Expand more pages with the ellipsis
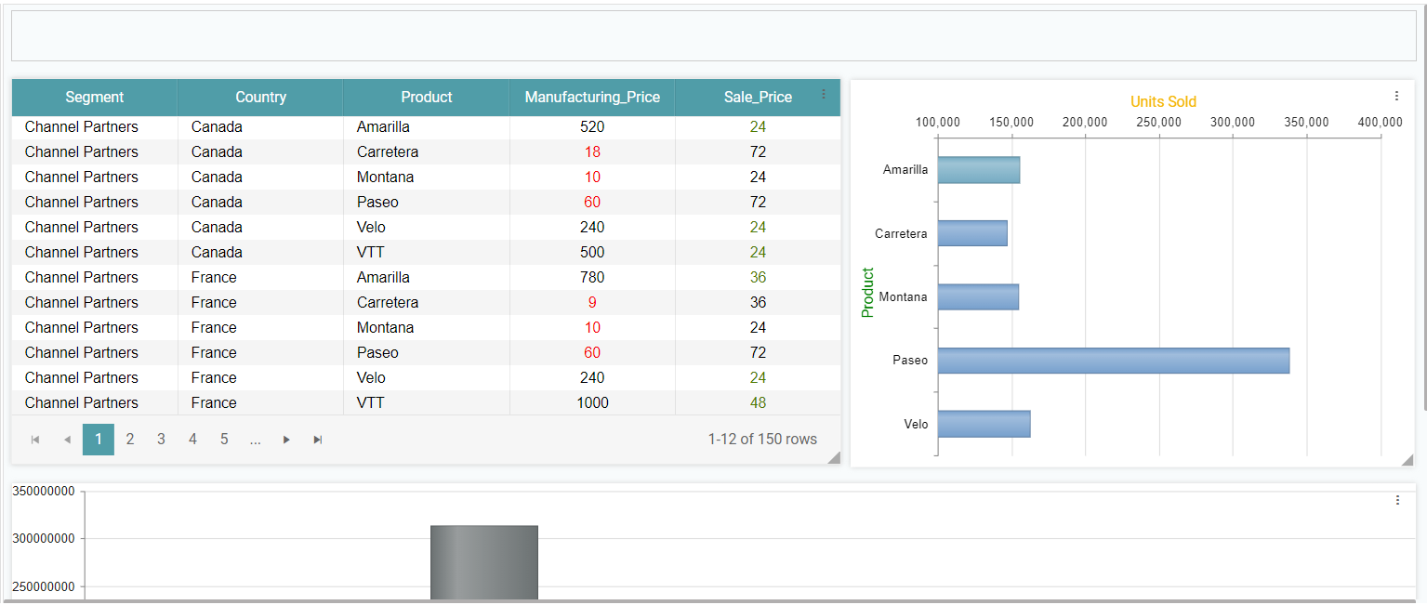 (x=255, y=440)
